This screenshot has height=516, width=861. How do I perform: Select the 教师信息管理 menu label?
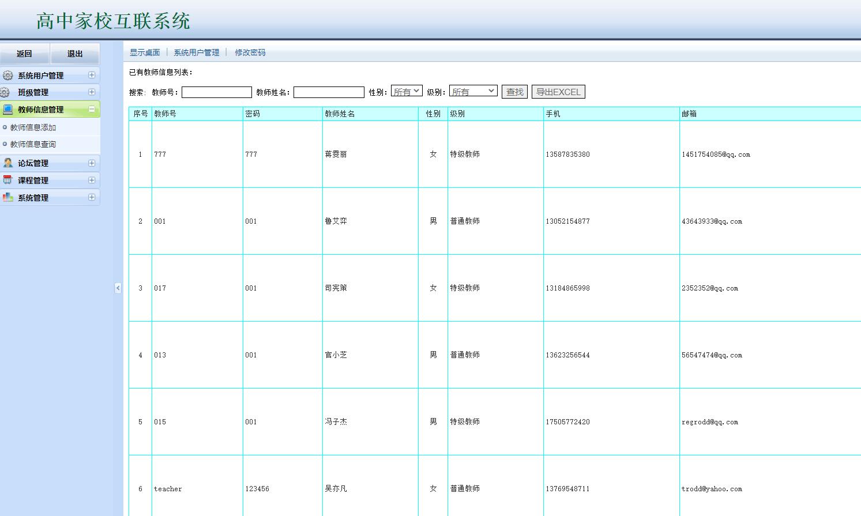pos(40,110)
